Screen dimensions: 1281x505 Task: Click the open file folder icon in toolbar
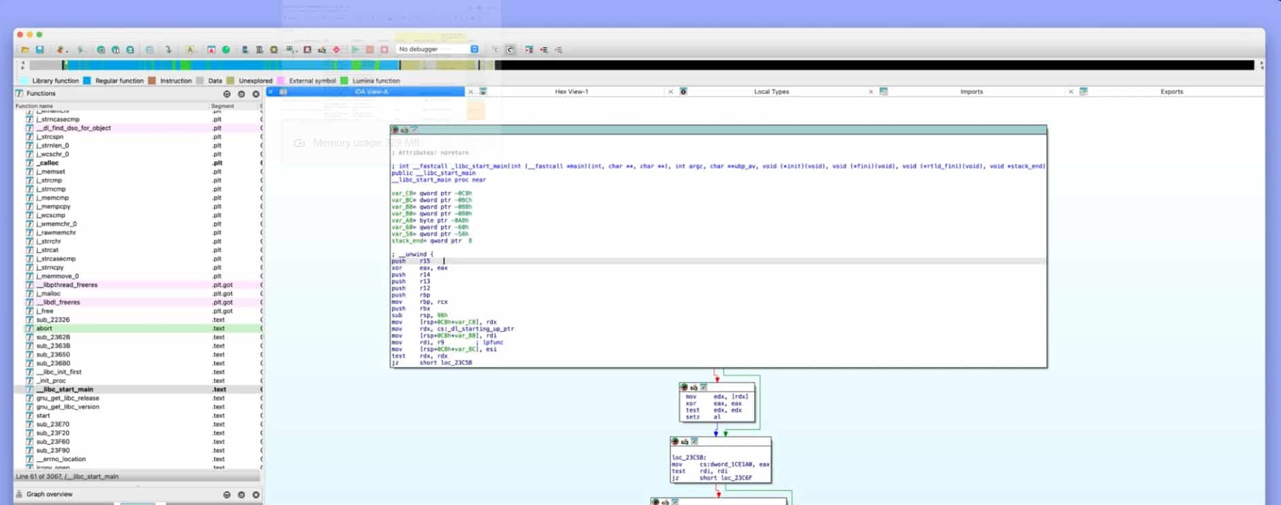click(x=25, y=50)
